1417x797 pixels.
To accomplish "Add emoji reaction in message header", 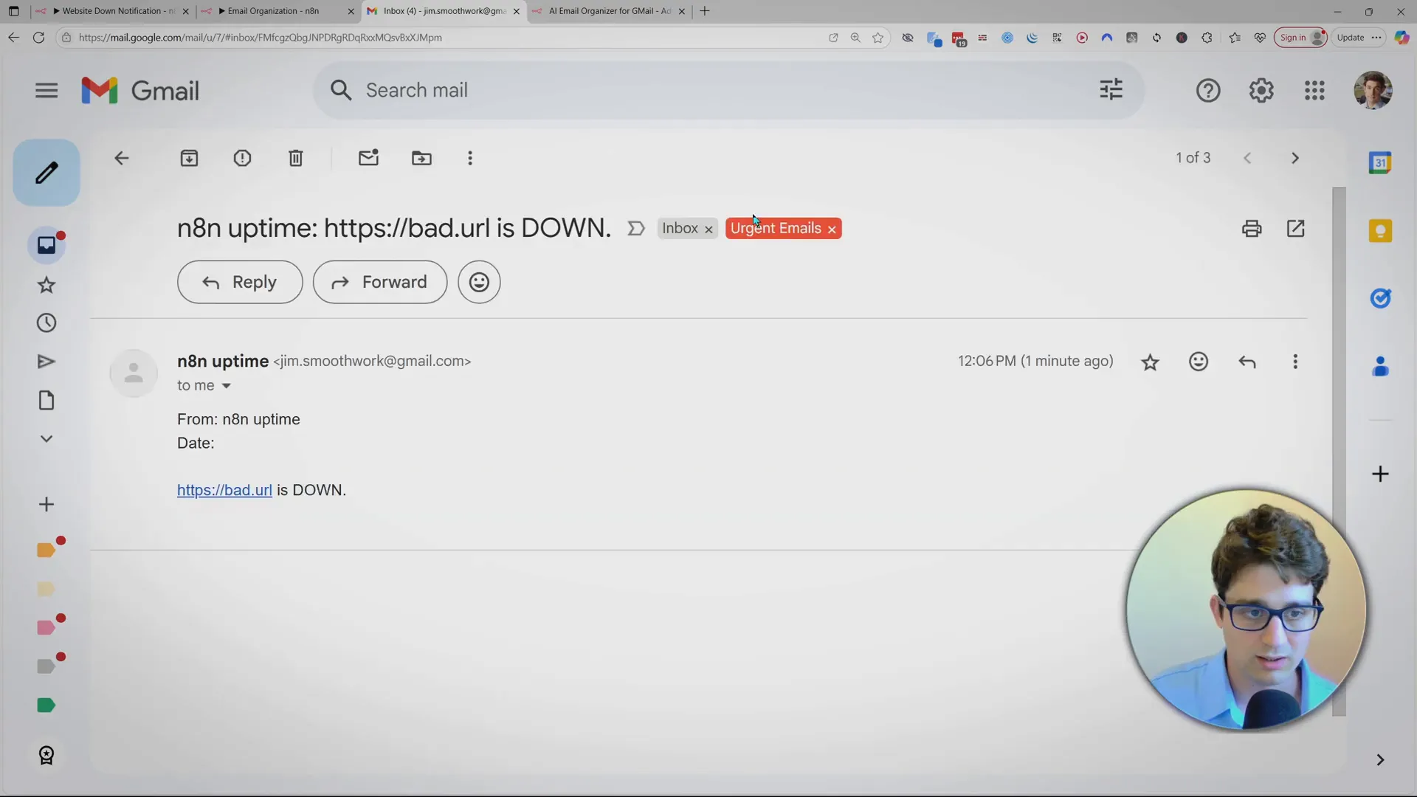I will point(1199,362).
